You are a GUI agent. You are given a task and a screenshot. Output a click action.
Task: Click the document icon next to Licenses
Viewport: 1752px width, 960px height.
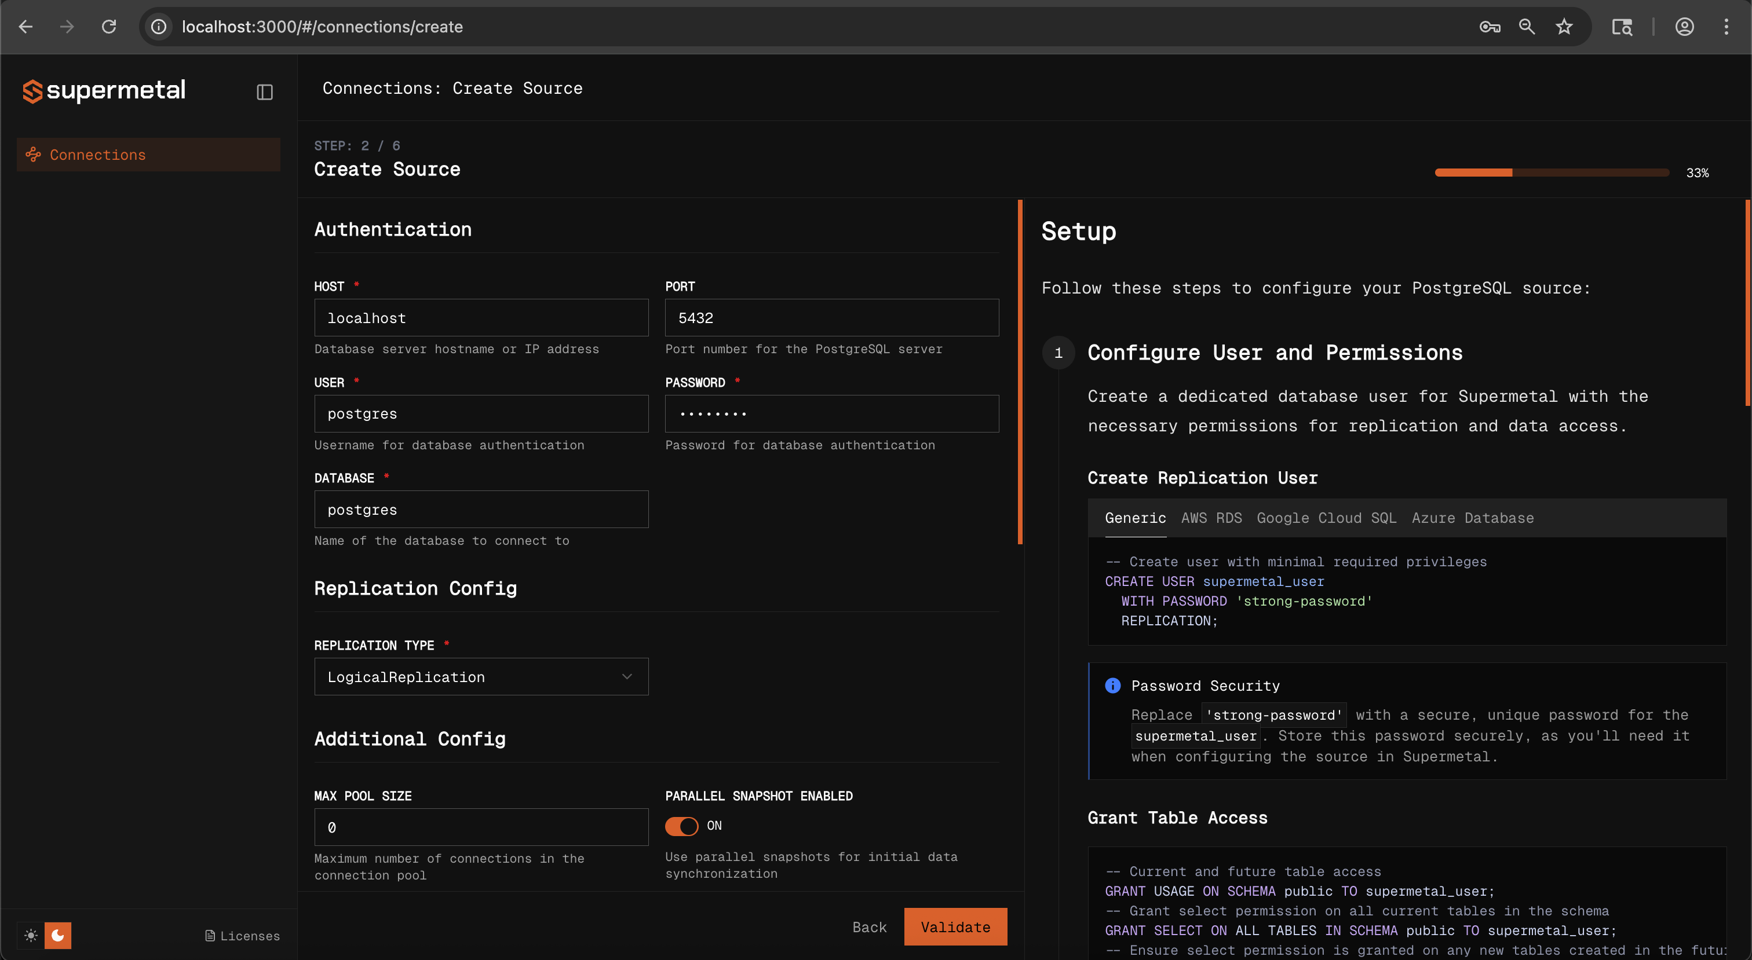[210, 936]
